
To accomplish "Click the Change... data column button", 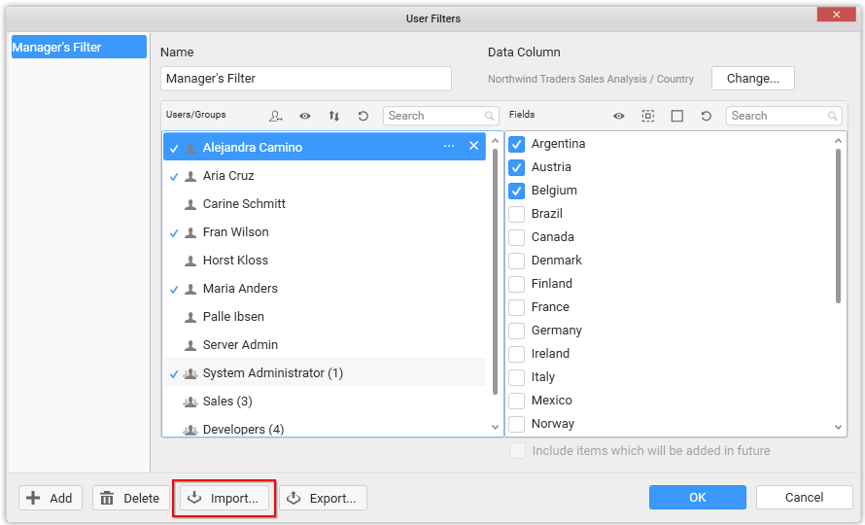I will [x=752, y=78].
